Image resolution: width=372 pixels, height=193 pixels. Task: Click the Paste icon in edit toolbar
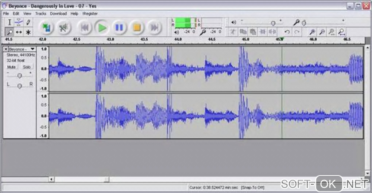pos(253,32)
